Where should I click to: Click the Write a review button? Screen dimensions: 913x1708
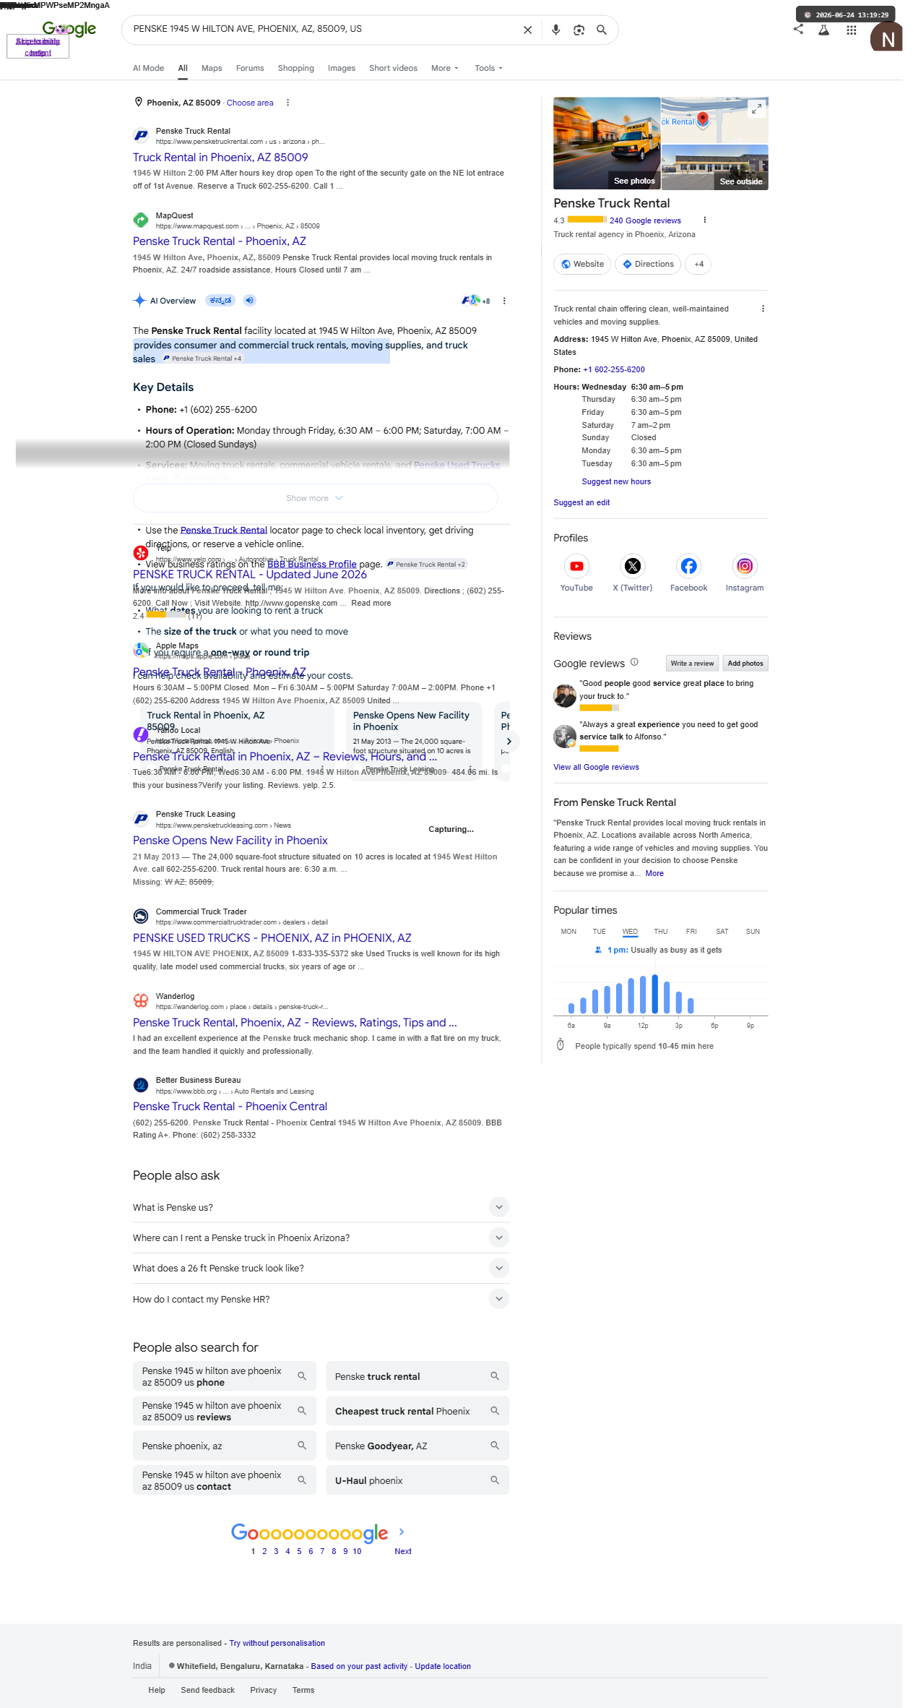click(692, 663)
